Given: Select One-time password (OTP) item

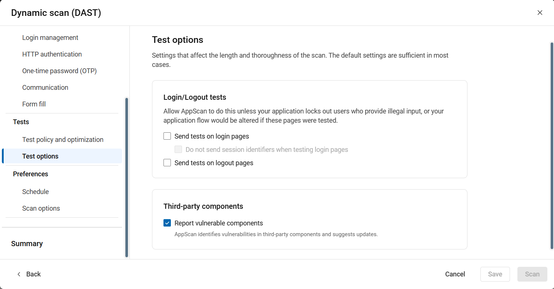Looking at the screenshot, I should (59, 71).
